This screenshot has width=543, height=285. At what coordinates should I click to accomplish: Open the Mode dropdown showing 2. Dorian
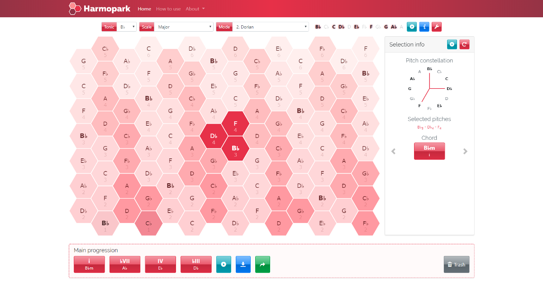point(271,27)
